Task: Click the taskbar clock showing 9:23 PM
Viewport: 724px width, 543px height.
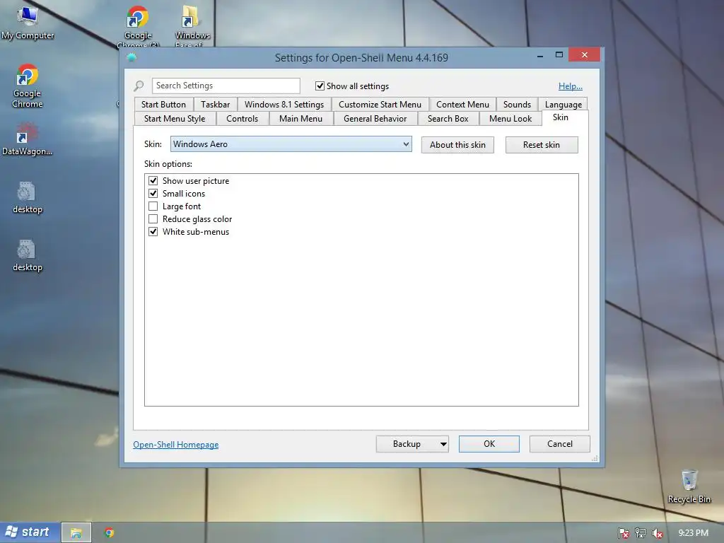Action: click(x=693, y=533)
